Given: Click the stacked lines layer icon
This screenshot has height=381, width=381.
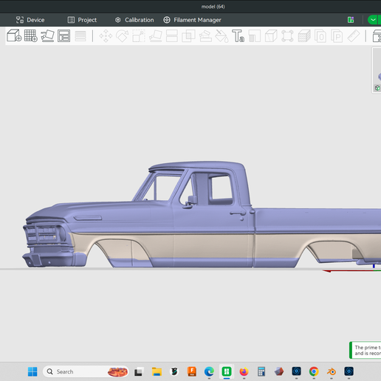Looking at the screenshot, I should tap(80, 36).
